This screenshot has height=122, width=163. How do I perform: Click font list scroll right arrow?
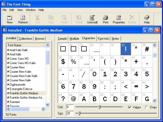coord(43,109)
